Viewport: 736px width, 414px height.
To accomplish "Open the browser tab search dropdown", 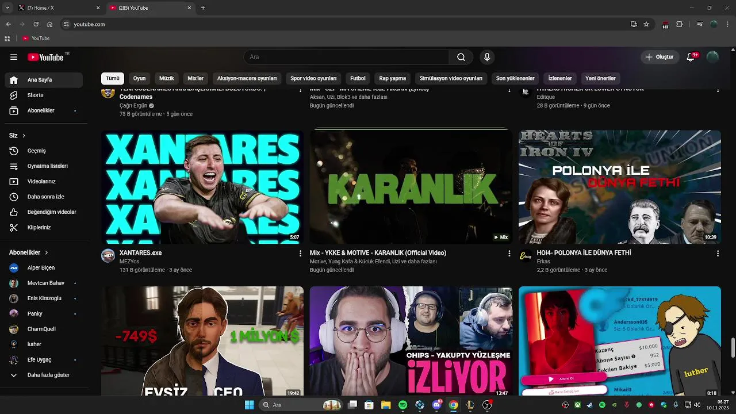I will [x=7, y=7].
